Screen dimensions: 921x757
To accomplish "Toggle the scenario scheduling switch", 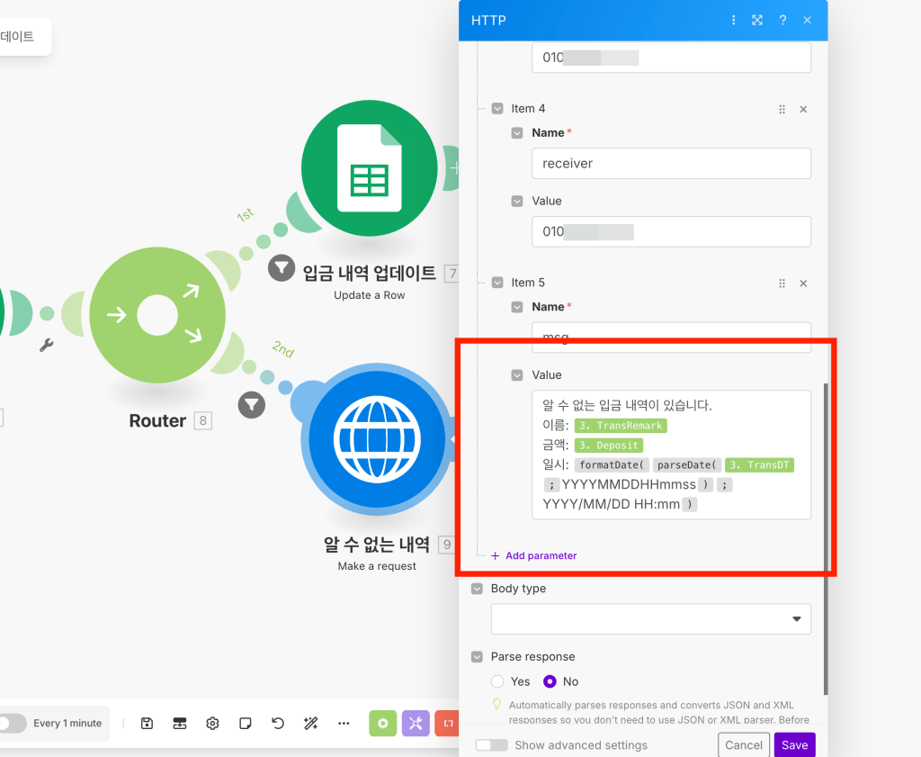I will click(11, 723).
